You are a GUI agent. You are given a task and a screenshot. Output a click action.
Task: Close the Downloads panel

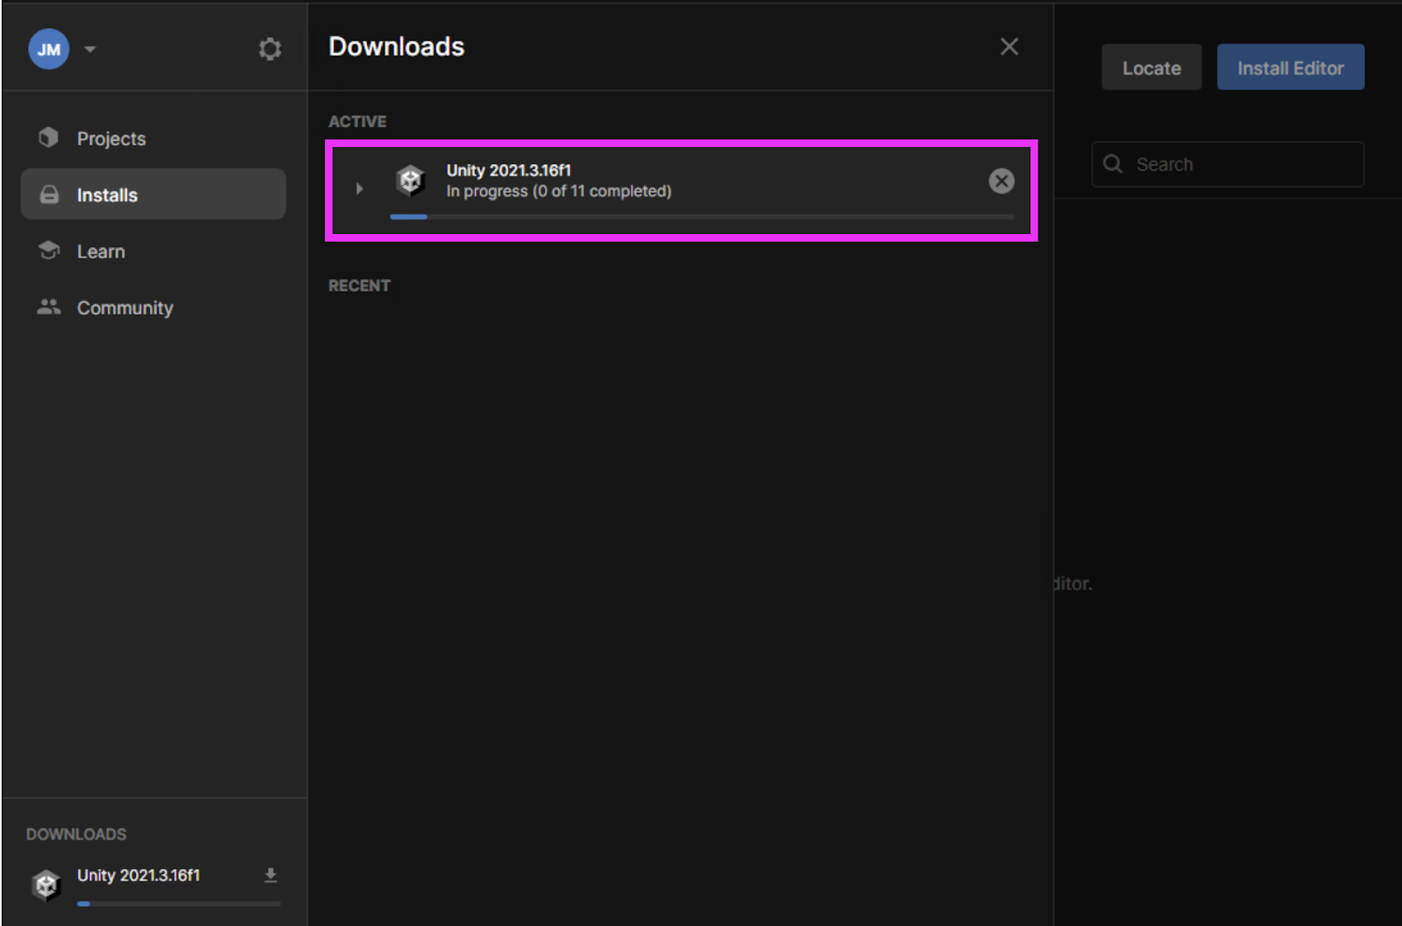pos(1009,46)
